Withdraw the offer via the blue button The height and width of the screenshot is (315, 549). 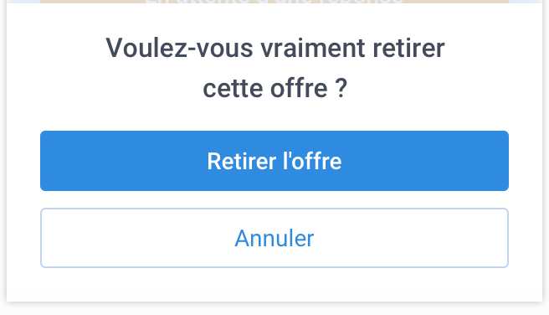[274, 161]
